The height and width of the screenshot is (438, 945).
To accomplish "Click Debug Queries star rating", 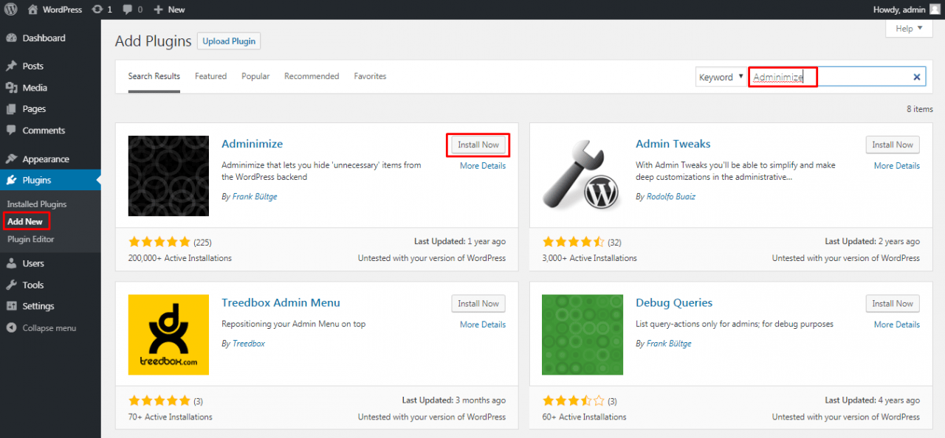I will pyautogui.click(x=574, y=401).
